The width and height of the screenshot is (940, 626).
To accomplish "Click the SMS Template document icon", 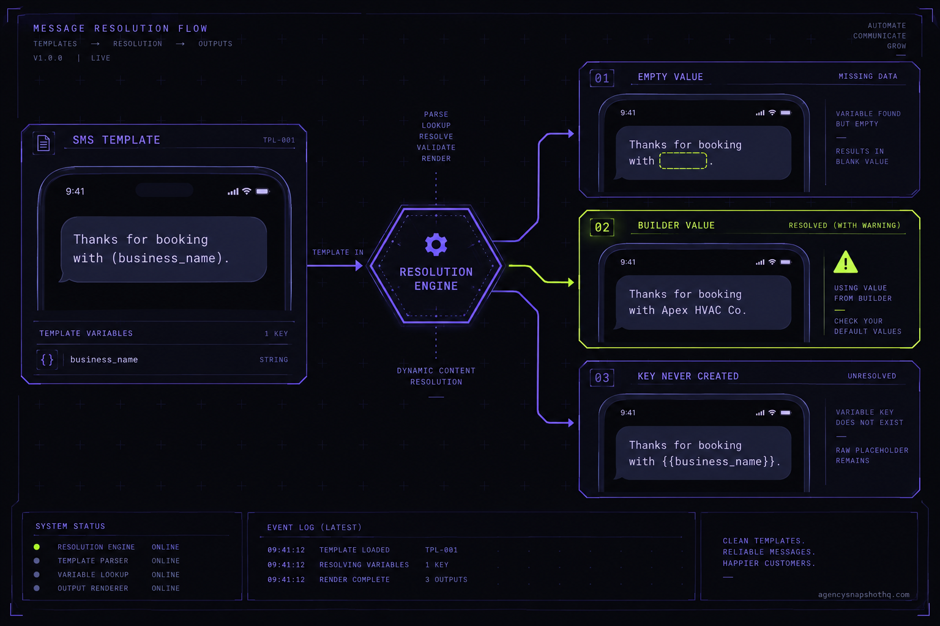I will click(43, 143).
